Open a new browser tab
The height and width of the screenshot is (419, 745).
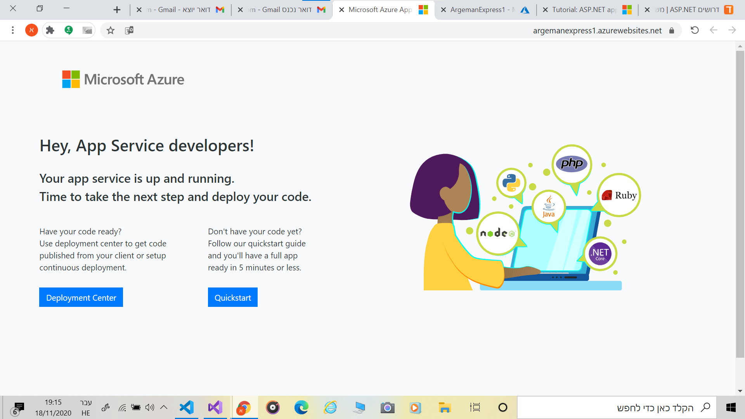[x=117, y=10]
